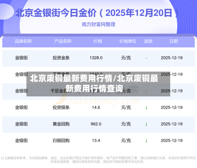Select the "涨跌" column header
The image size is (197, 168).
148,41
